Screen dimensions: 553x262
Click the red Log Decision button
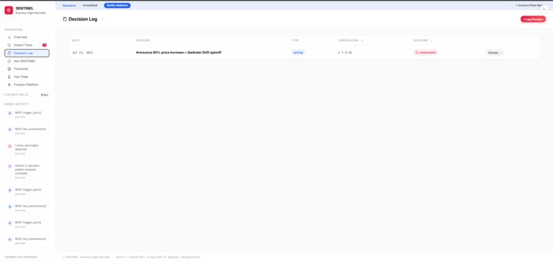tap(533, 19)
